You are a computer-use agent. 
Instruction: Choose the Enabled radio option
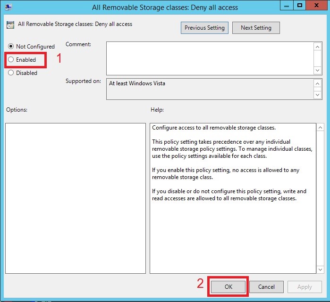coord(11,60)
